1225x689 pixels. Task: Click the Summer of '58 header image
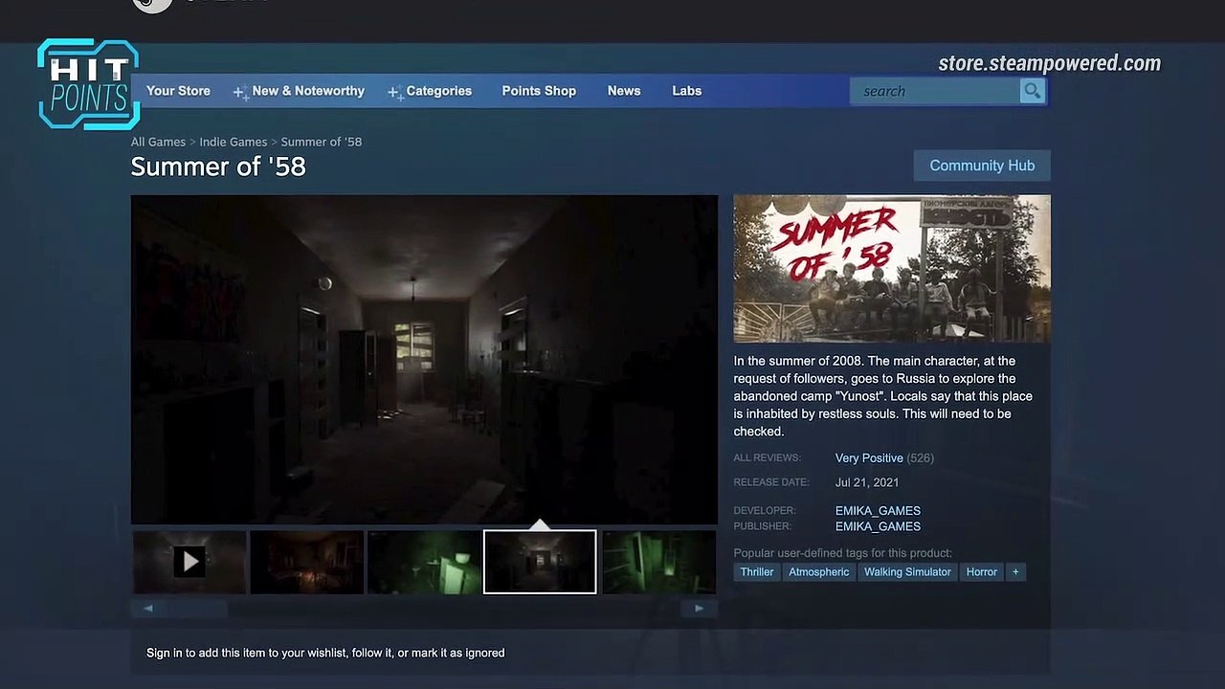coord(892,269)
